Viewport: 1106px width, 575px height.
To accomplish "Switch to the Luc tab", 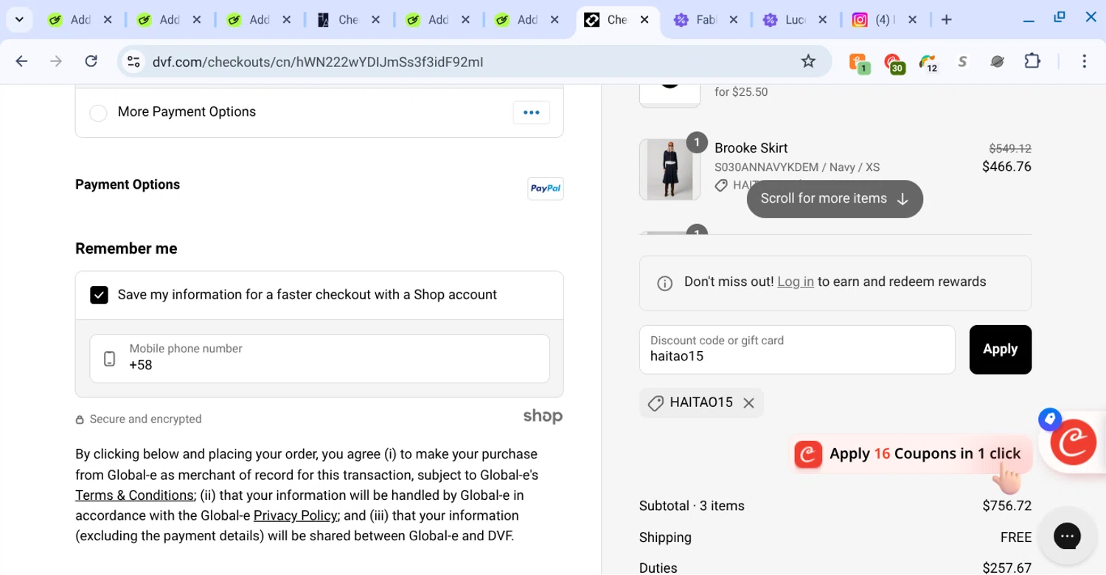I will tap(795, 20).
